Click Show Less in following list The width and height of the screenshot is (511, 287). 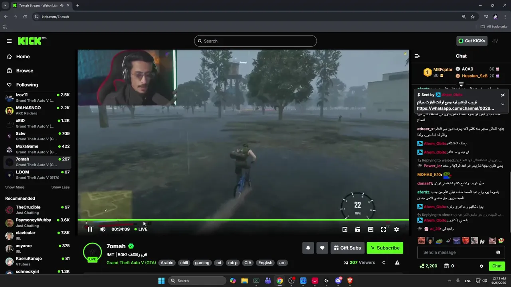click(x=60, y=187)
